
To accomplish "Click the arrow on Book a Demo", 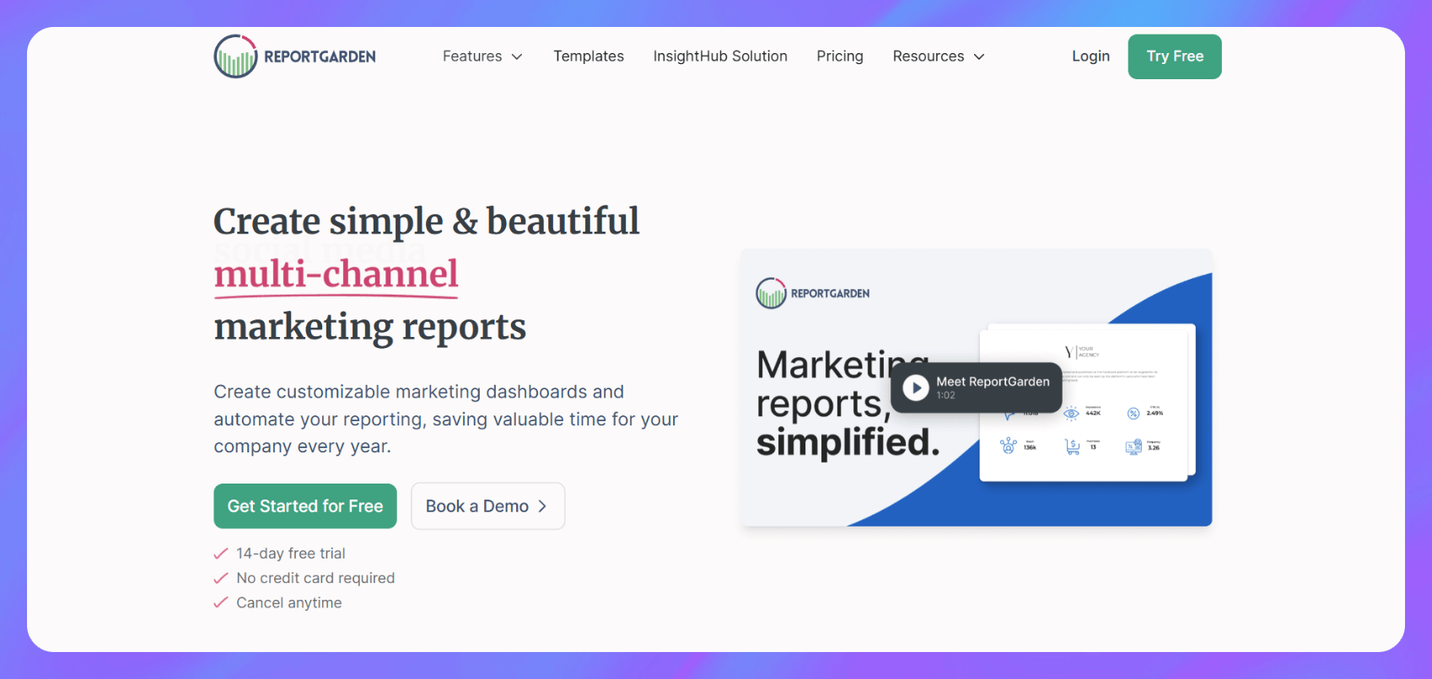I will (x=542, y=506).
